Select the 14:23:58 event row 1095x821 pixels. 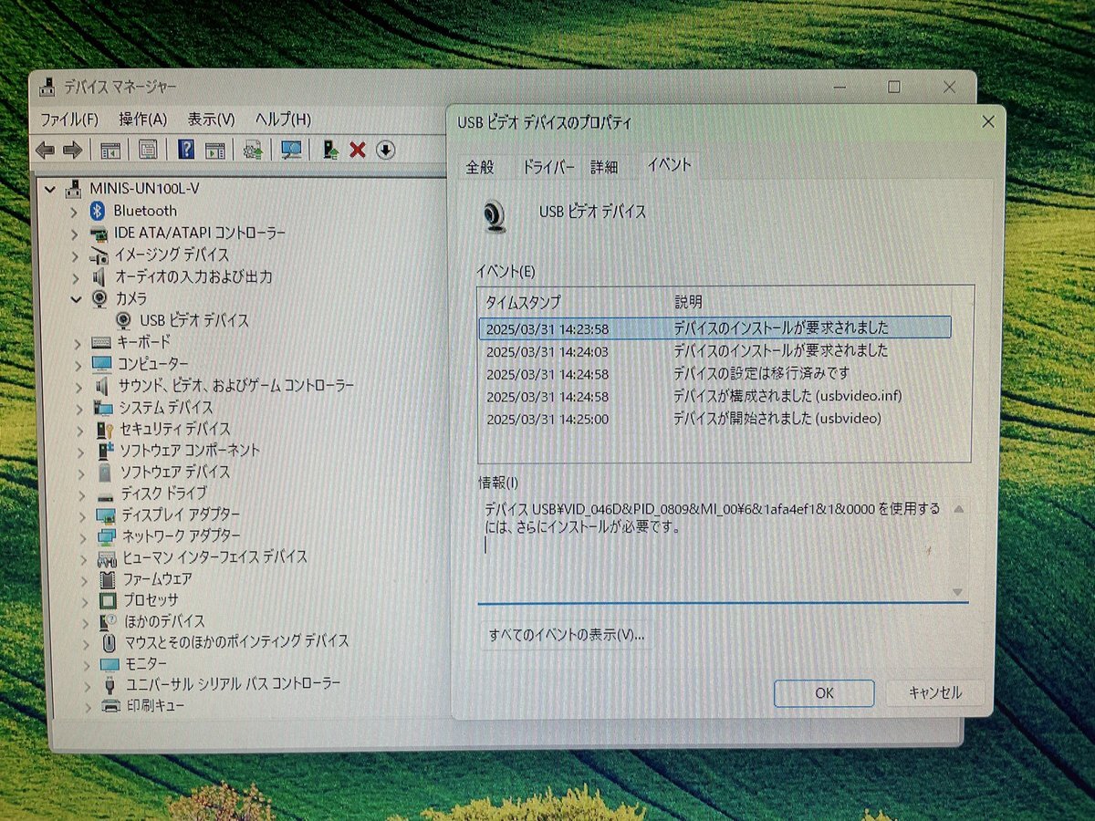click(715, 327)
